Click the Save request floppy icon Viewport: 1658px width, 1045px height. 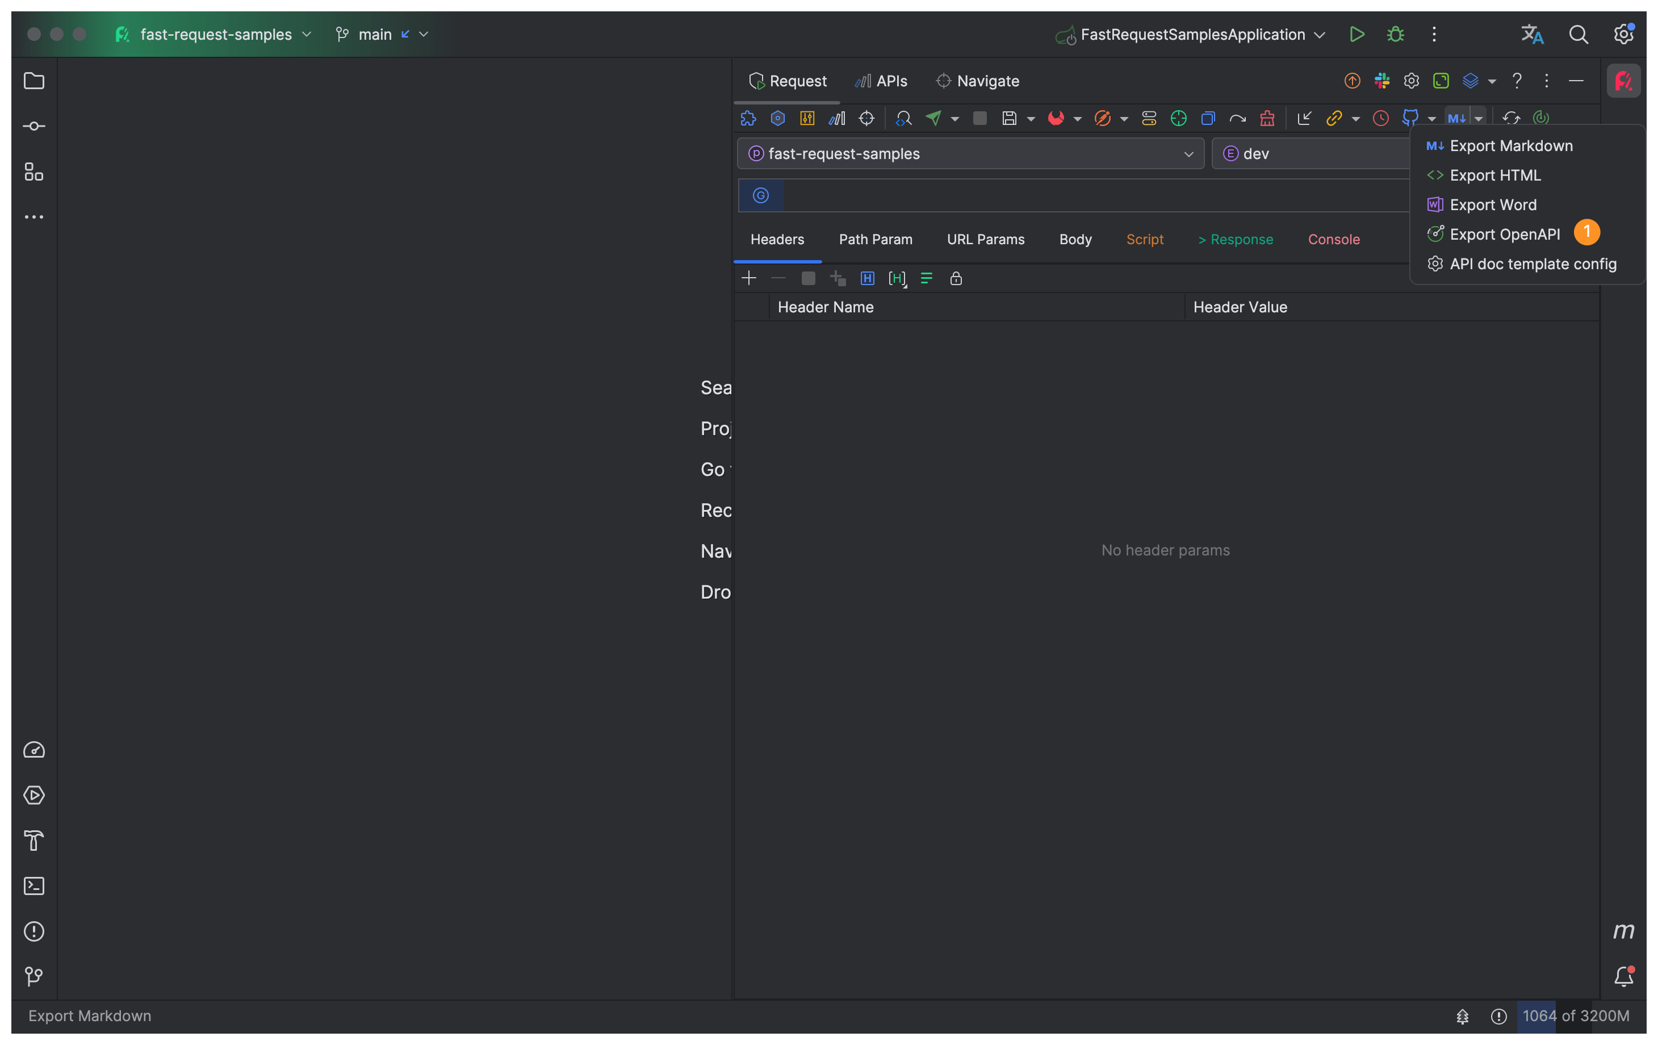[1008, 119]
